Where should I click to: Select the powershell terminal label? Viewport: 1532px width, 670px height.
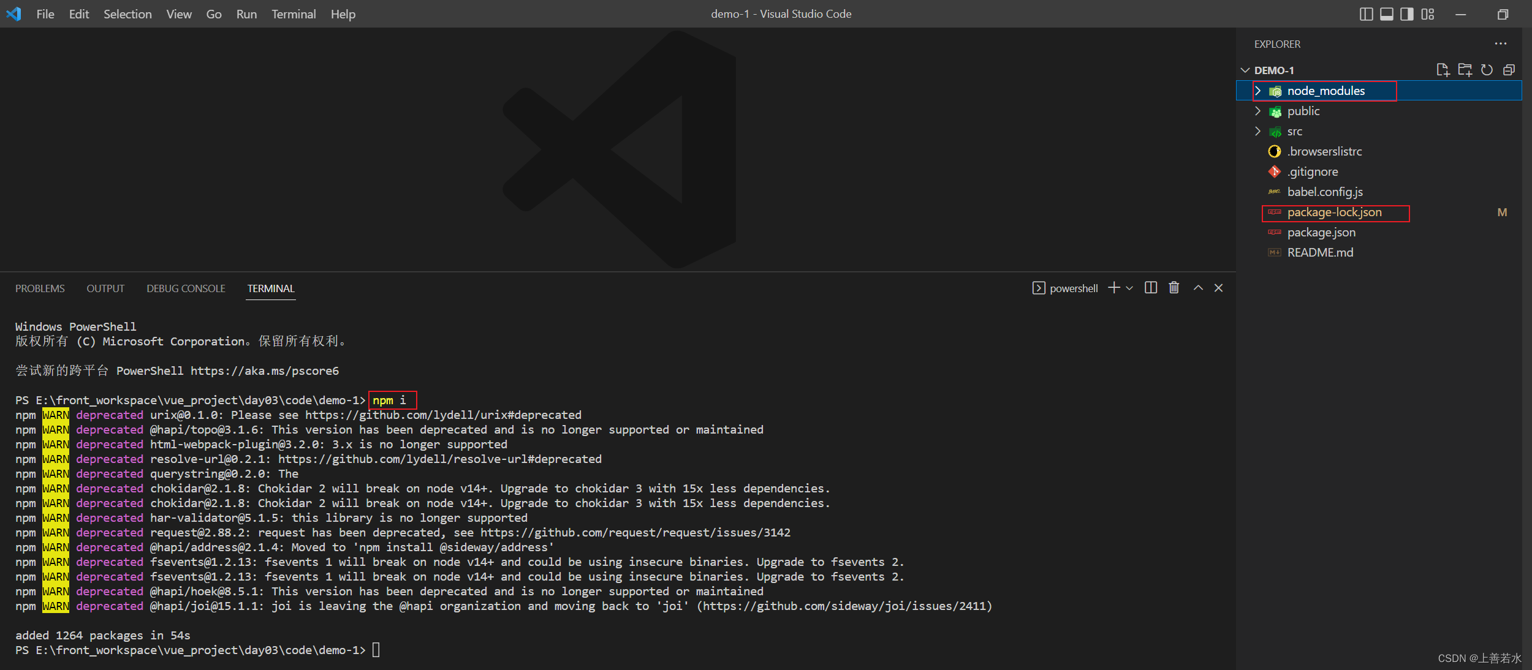pos(1074,288)
